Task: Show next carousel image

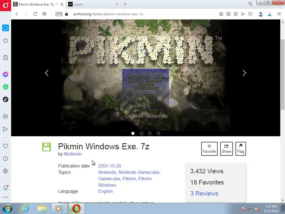Action: coord(244,73)
